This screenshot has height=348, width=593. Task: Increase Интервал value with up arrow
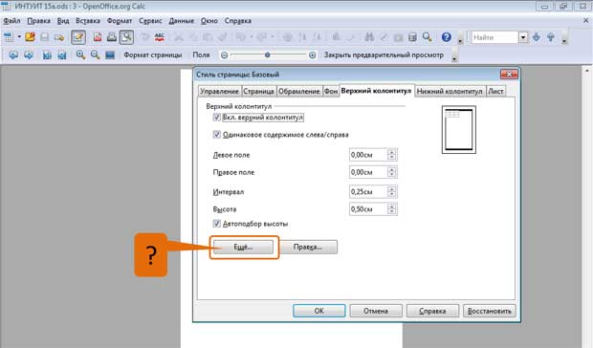(x=392, y=189)
